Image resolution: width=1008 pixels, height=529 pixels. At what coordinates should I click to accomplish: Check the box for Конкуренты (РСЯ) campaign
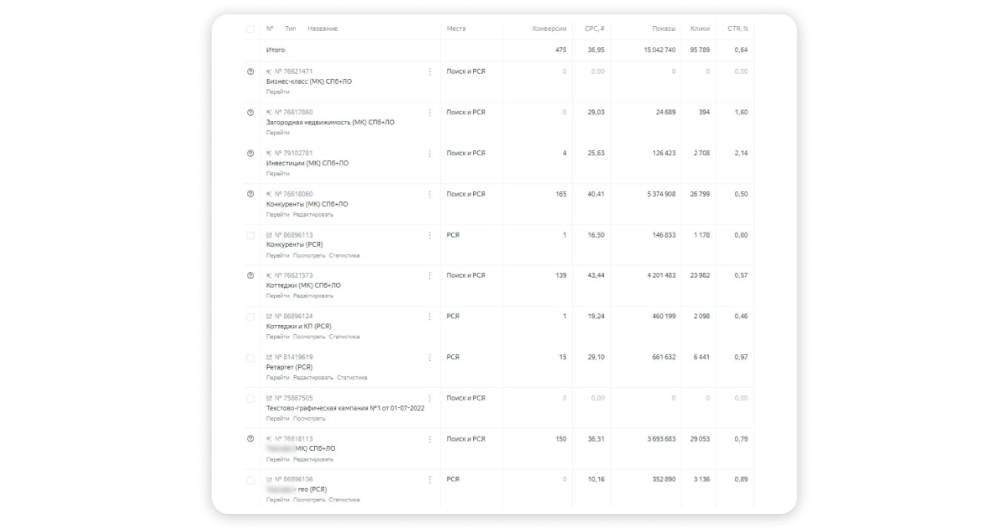point(250,235)
